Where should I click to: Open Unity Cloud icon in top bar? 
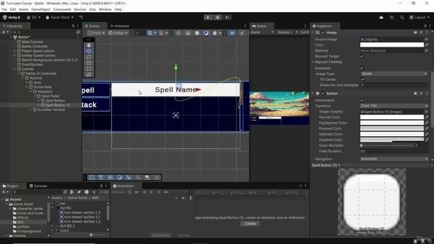click(x=381, y=18)
